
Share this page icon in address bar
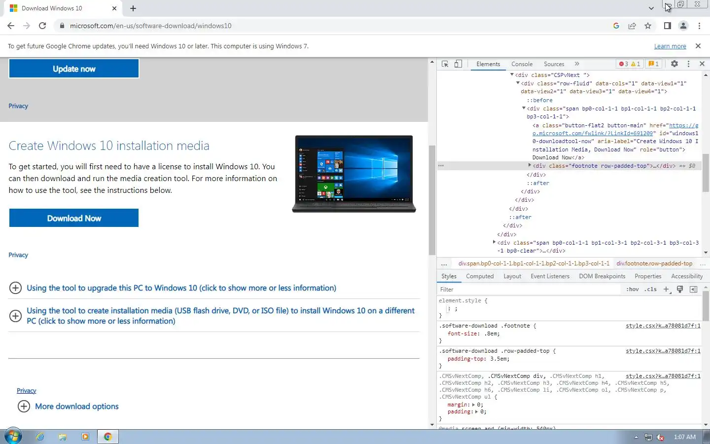(632, 26)
